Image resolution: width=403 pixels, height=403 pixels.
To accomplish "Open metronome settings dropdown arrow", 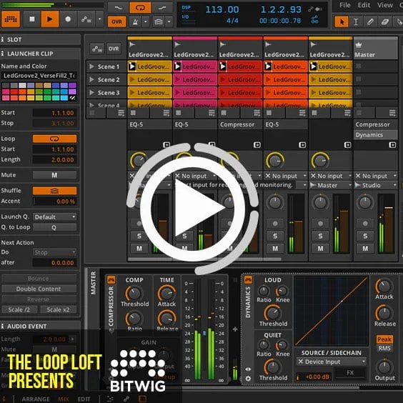I will pyautogui.click(x=146, y=22).
